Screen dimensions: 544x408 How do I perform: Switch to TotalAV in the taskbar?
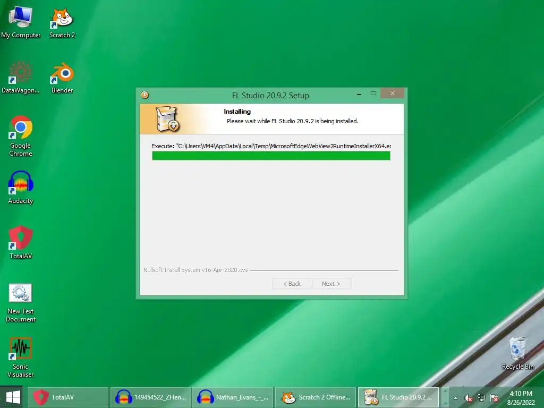67,397
